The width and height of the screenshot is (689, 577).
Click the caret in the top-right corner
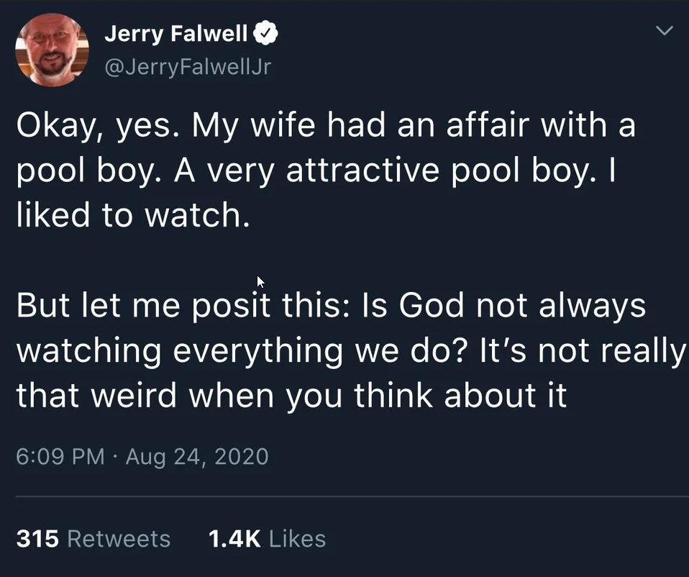[662, 29]
